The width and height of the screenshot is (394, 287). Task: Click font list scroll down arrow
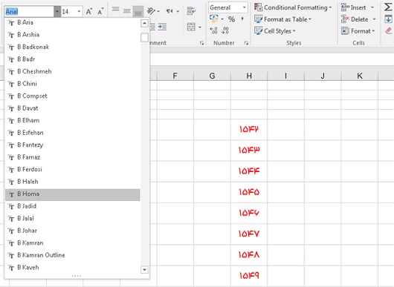144,270
